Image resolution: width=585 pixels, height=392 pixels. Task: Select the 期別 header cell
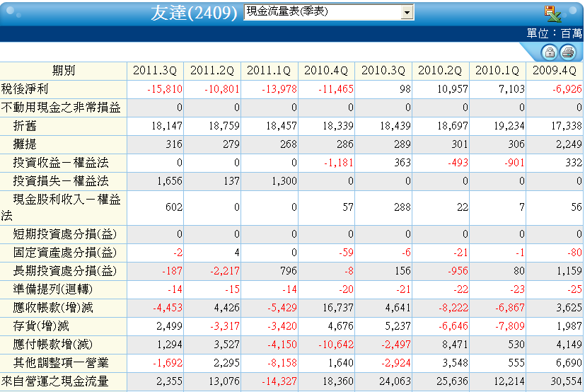(x=64, y=71)
